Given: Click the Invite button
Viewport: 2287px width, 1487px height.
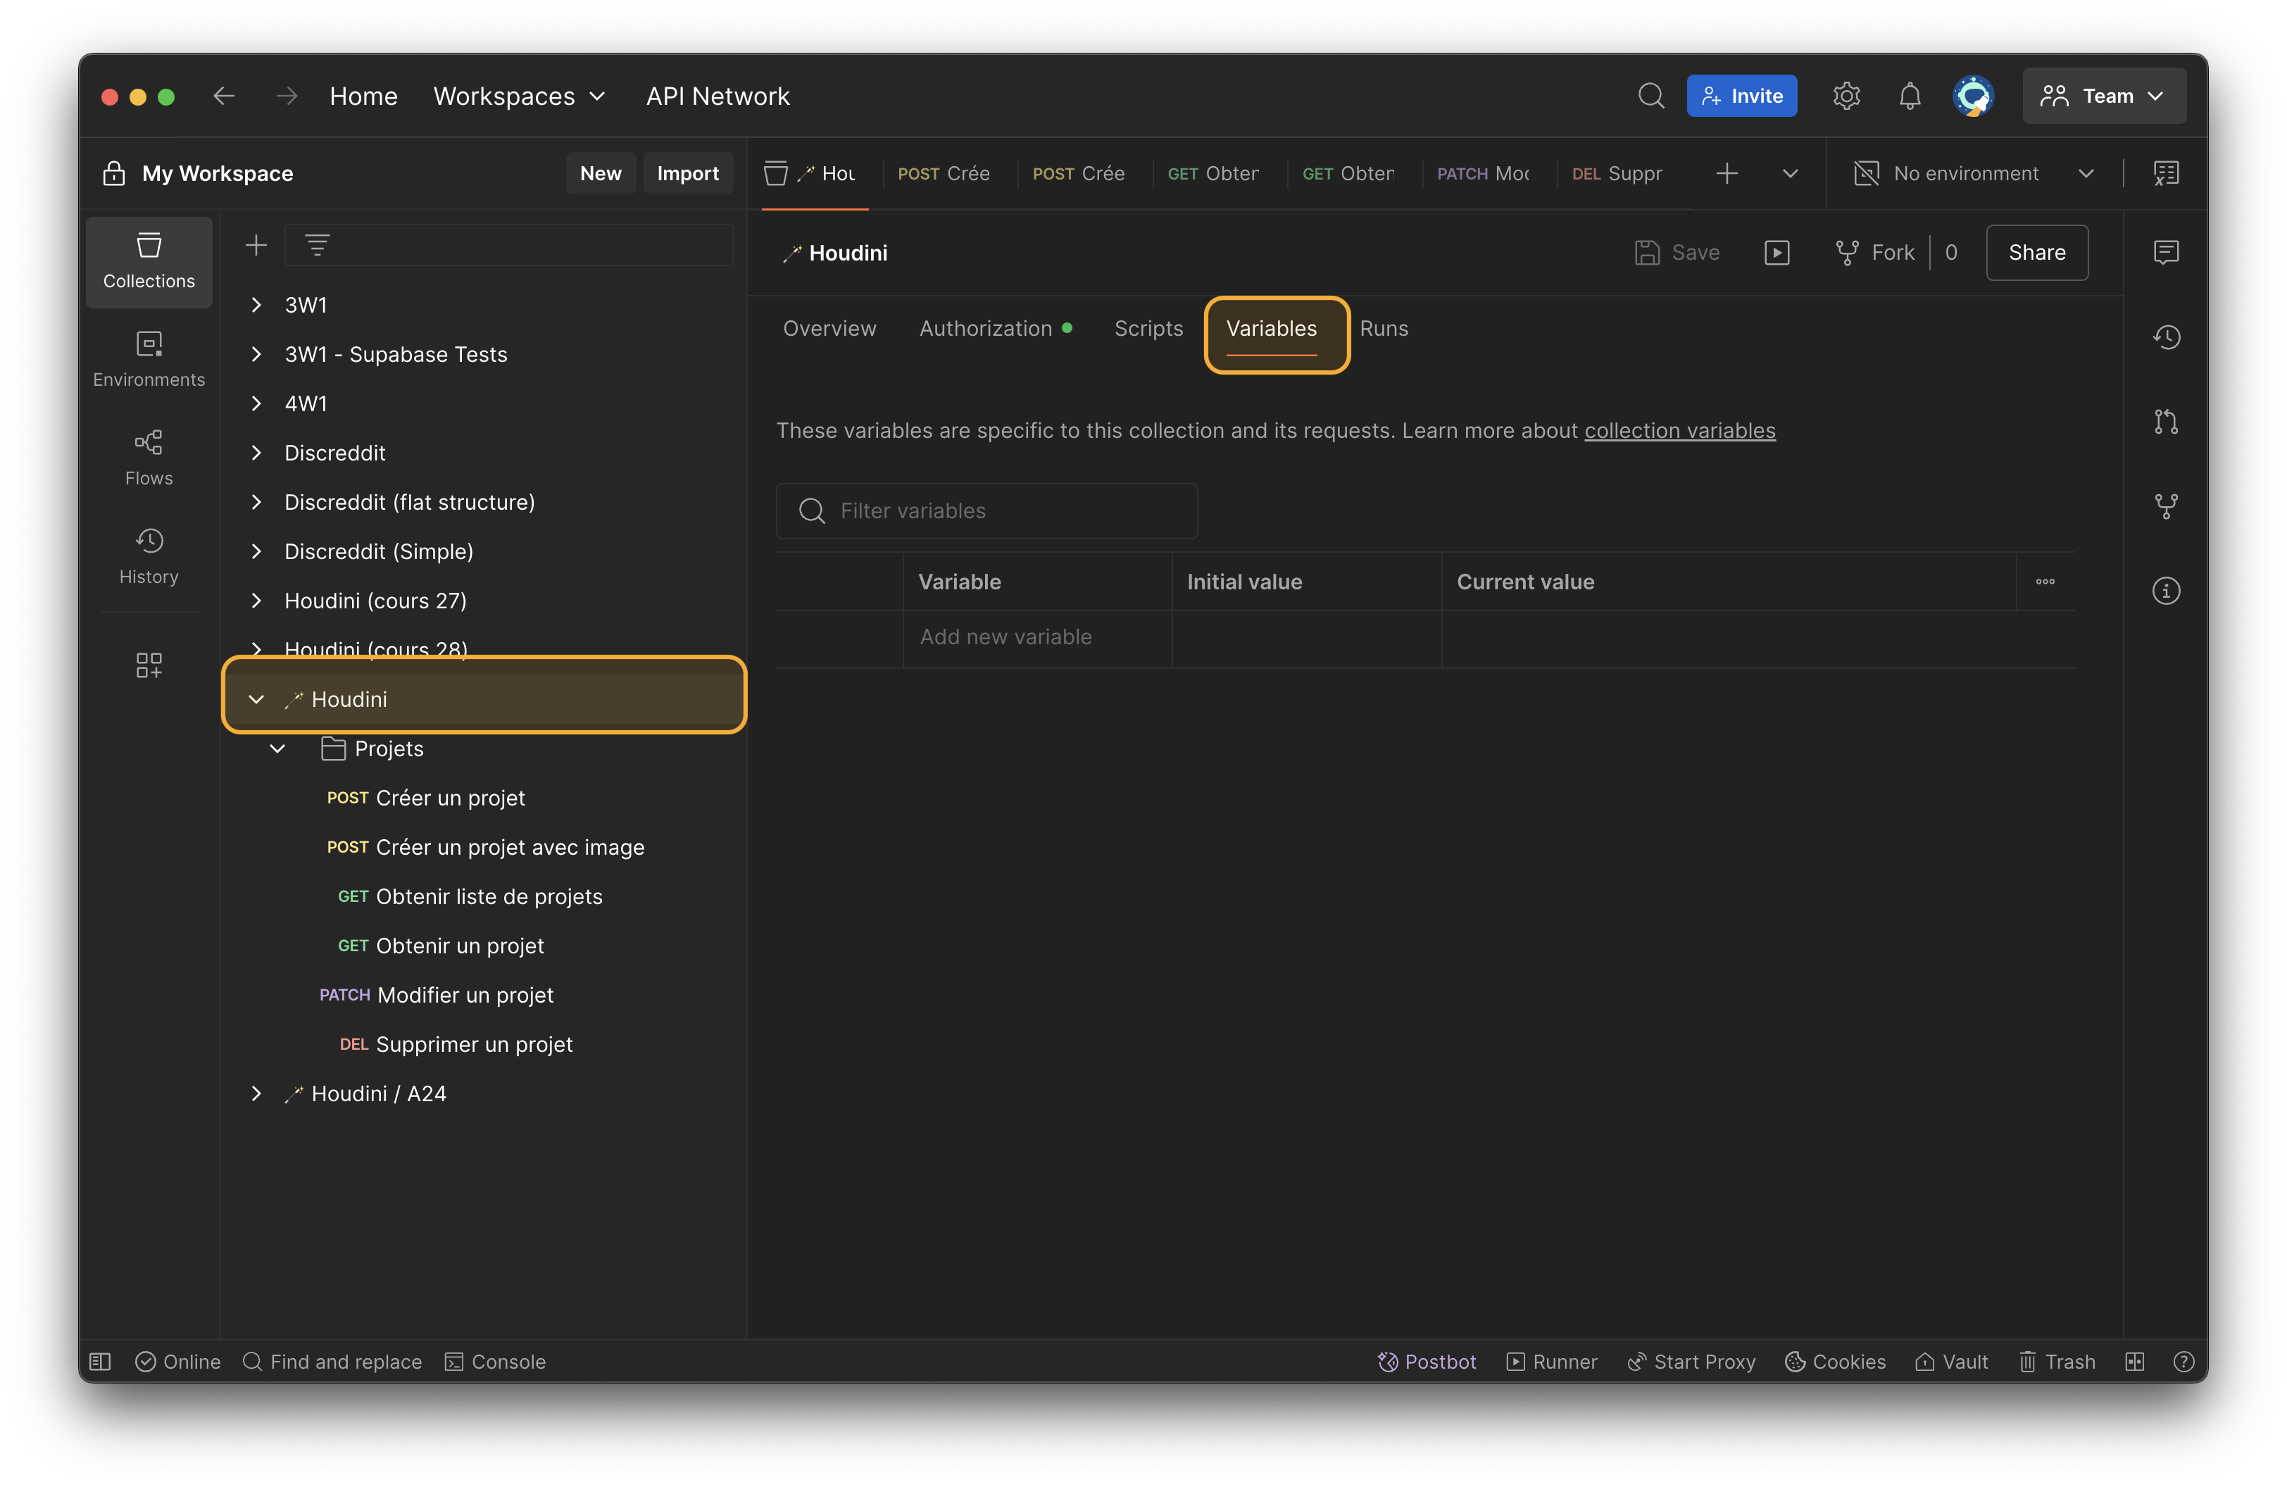Looking at the screenshot, I should click(1741, 96).
